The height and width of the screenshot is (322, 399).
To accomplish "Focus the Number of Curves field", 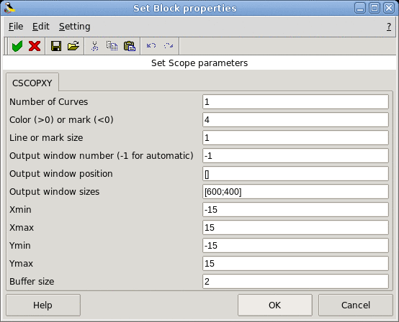I will 295,102.
